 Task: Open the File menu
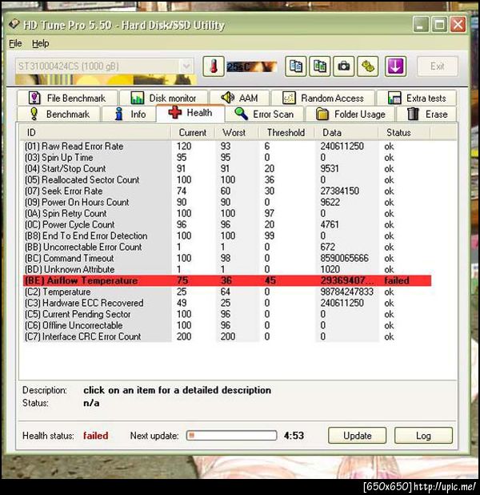click(x=15, y=43)
